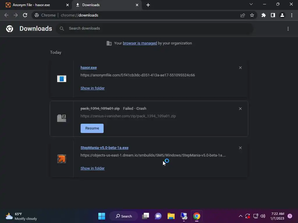Click the search magnifier icon in Downloads
The width and height of the screenshot is (298, 223).
pos(62,28)
